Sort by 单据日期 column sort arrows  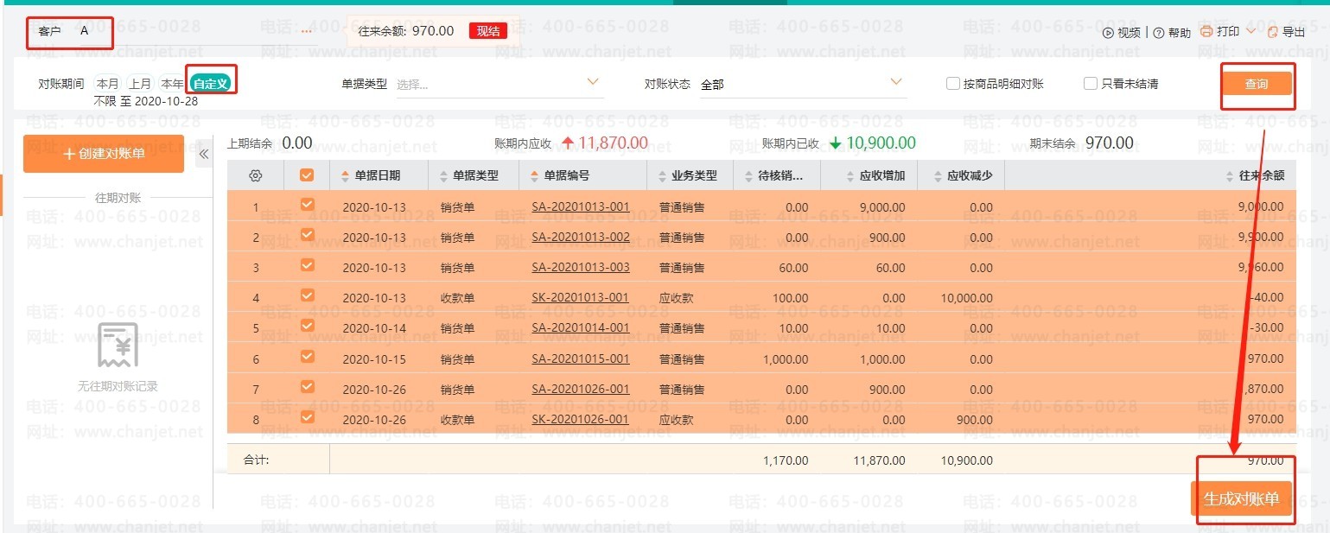[x=347, y=175]
